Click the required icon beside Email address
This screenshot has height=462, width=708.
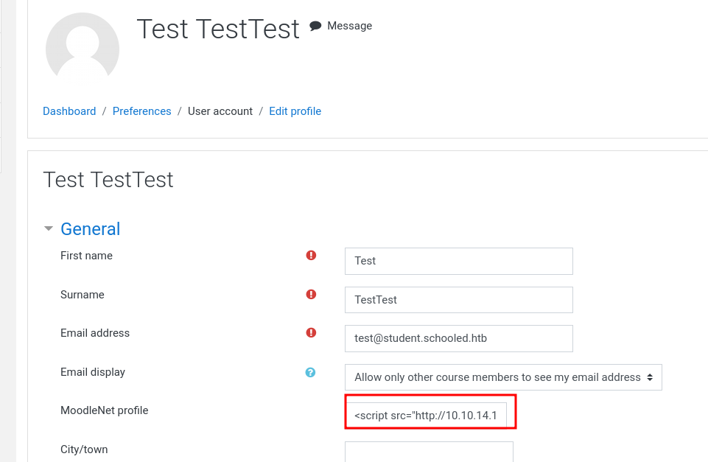tap(311, 332)
